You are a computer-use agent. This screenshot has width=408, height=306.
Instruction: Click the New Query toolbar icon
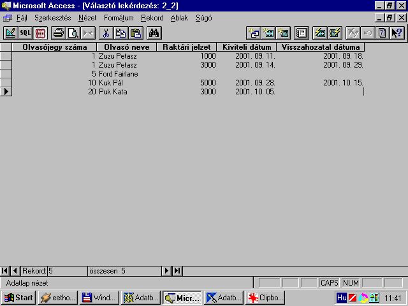(x=254, y=33)
